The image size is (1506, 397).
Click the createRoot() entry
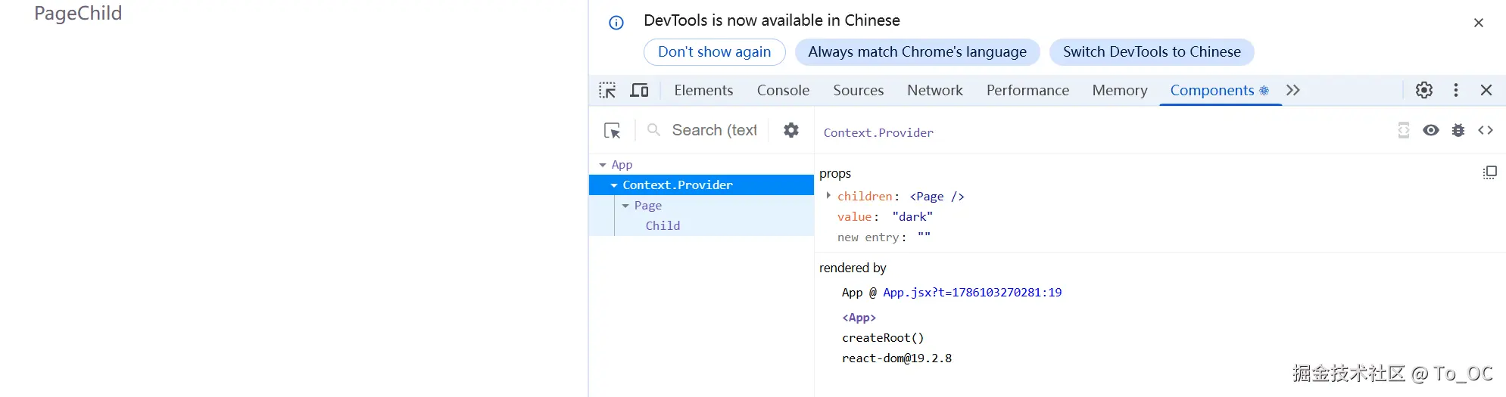click(883, 338)
